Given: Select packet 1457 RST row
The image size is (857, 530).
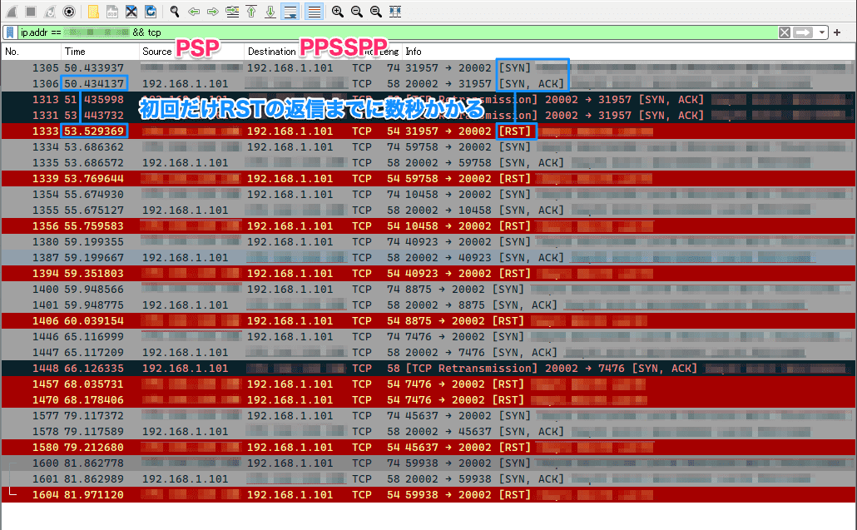Looking at the screenshot, I should pos(428,384).
